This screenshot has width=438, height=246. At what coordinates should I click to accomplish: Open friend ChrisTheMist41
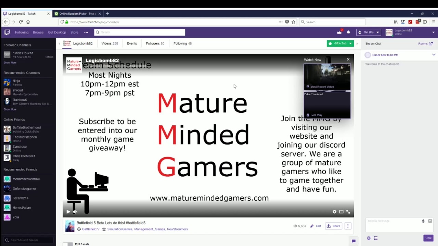(x=28, y=158)
